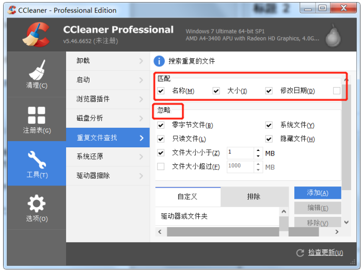Viewport: 362px width, 271px height.
Task: Switch to the 排除 tab
Action: pyautogui.click(x=254, y=196)
